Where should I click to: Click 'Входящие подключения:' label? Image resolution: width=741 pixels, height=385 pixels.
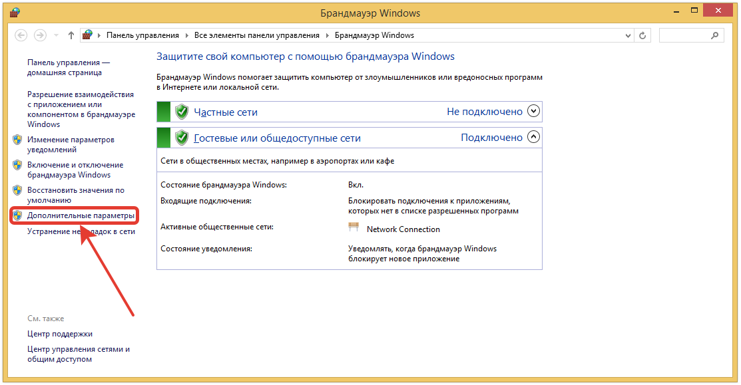[206, 201]
